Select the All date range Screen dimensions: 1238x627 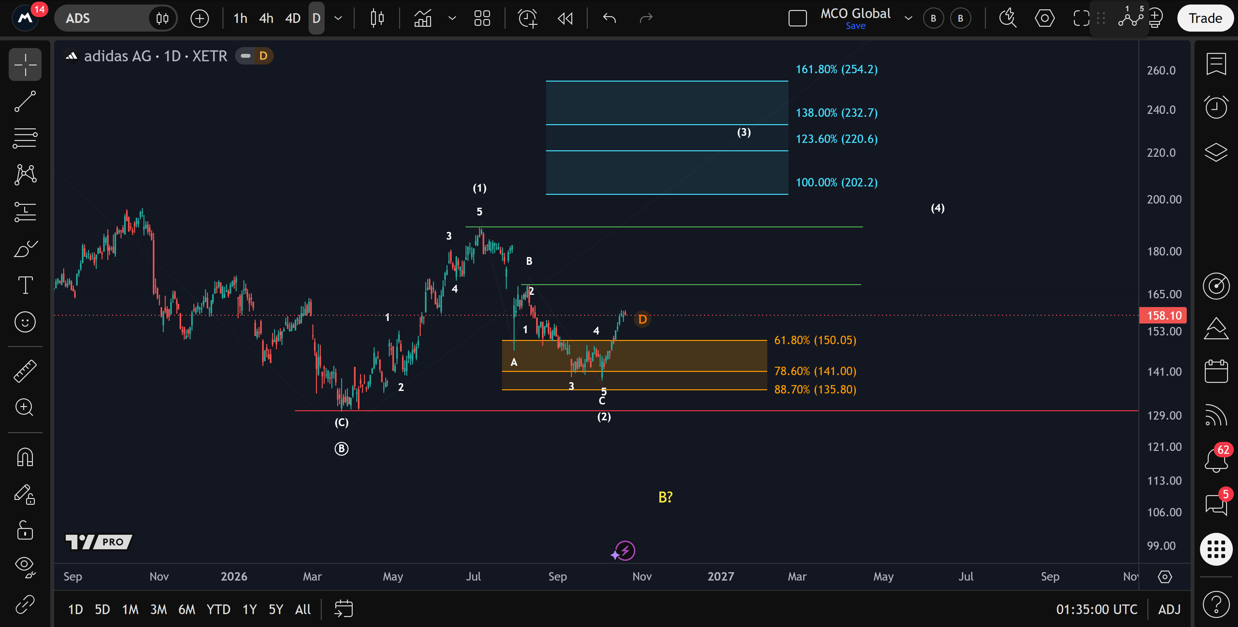click(303, 609)
